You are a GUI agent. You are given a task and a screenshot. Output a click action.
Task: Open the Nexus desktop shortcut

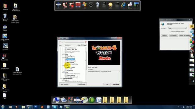point(5,27)
